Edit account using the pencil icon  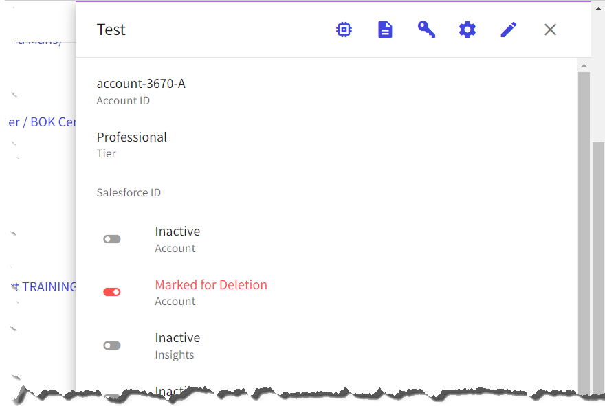[509, 30]
